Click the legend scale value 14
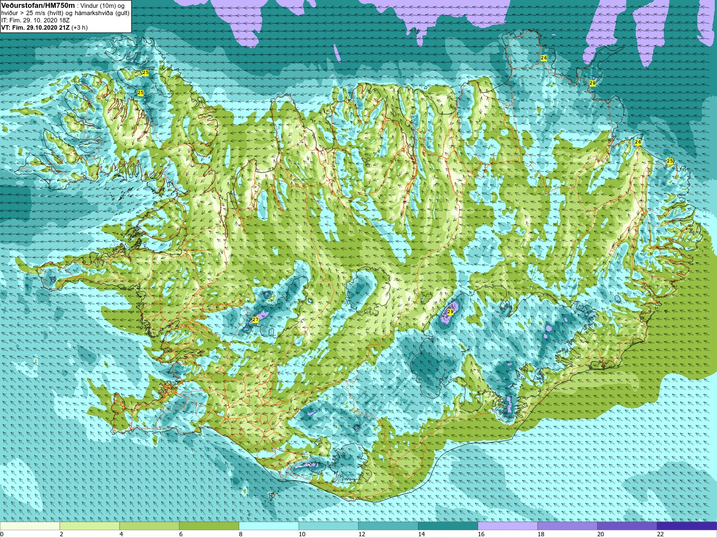 tap(421, 534)
